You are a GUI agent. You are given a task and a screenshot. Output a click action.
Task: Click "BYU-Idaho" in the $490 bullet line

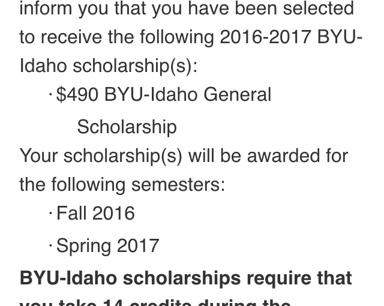coord(151,94)
